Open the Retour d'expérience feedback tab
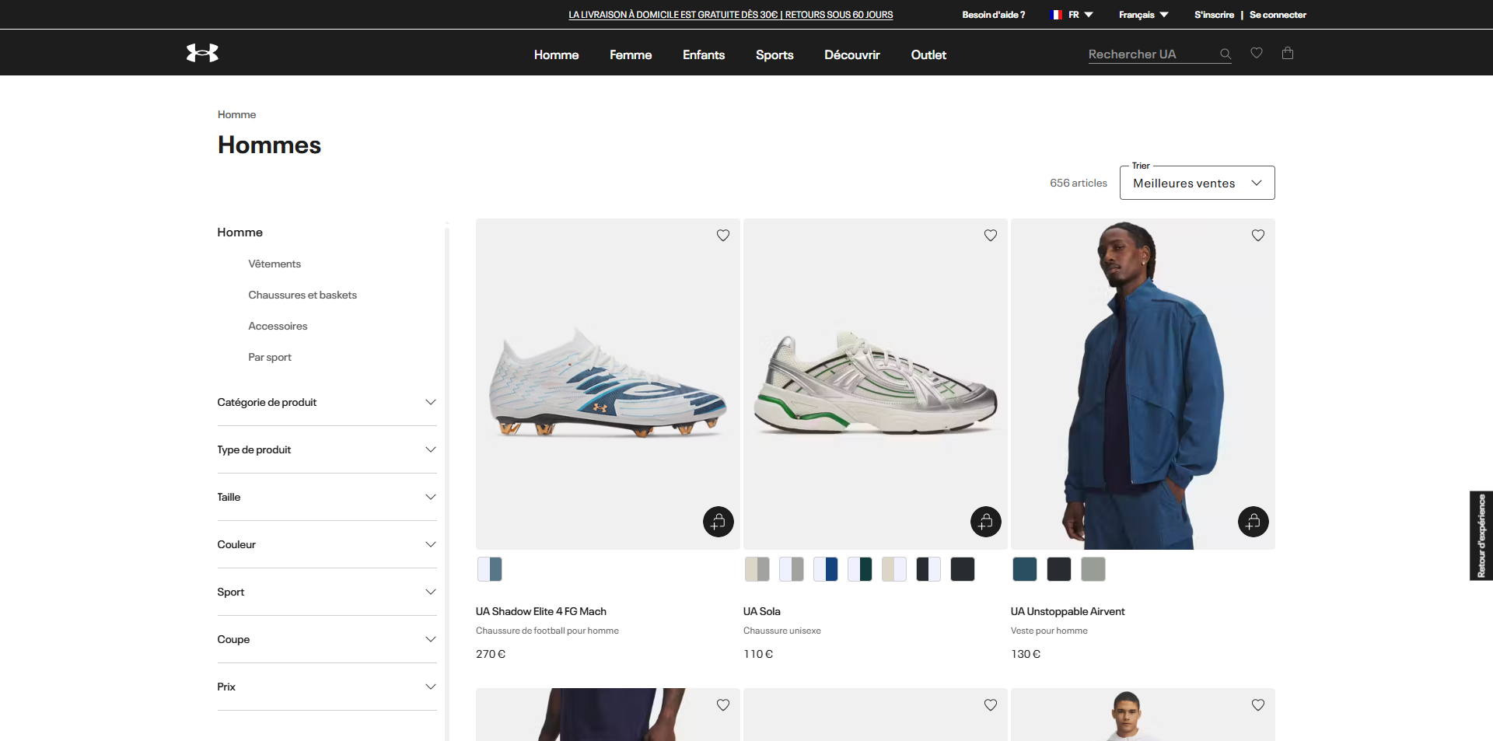 (1481, 536)
